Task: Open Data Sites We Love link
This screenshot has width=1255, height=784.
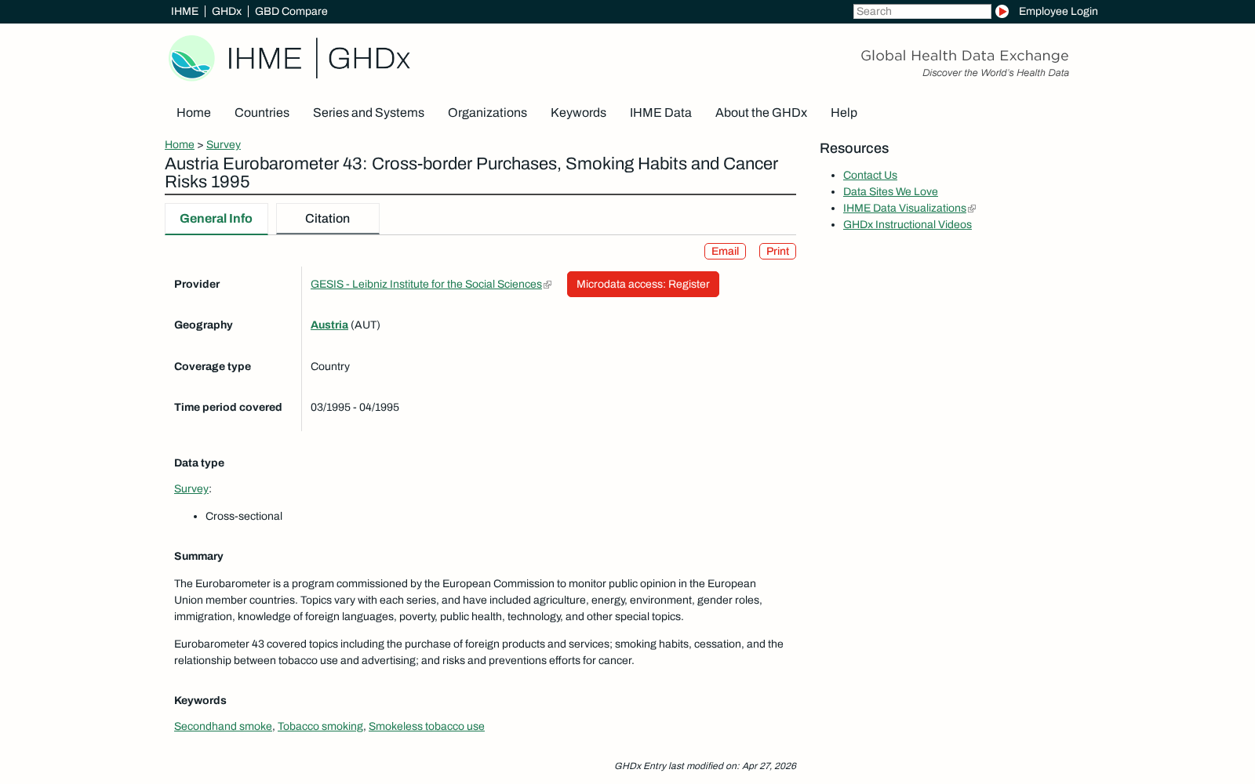Action: (890, 191)
